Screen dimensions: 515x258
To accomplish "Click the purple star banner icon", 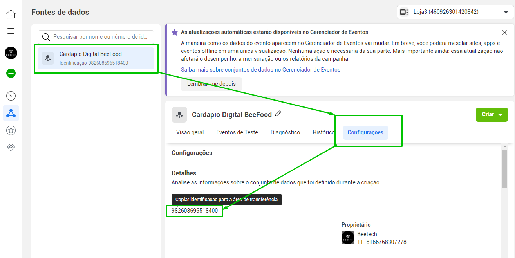I will (x=175, y=32).
